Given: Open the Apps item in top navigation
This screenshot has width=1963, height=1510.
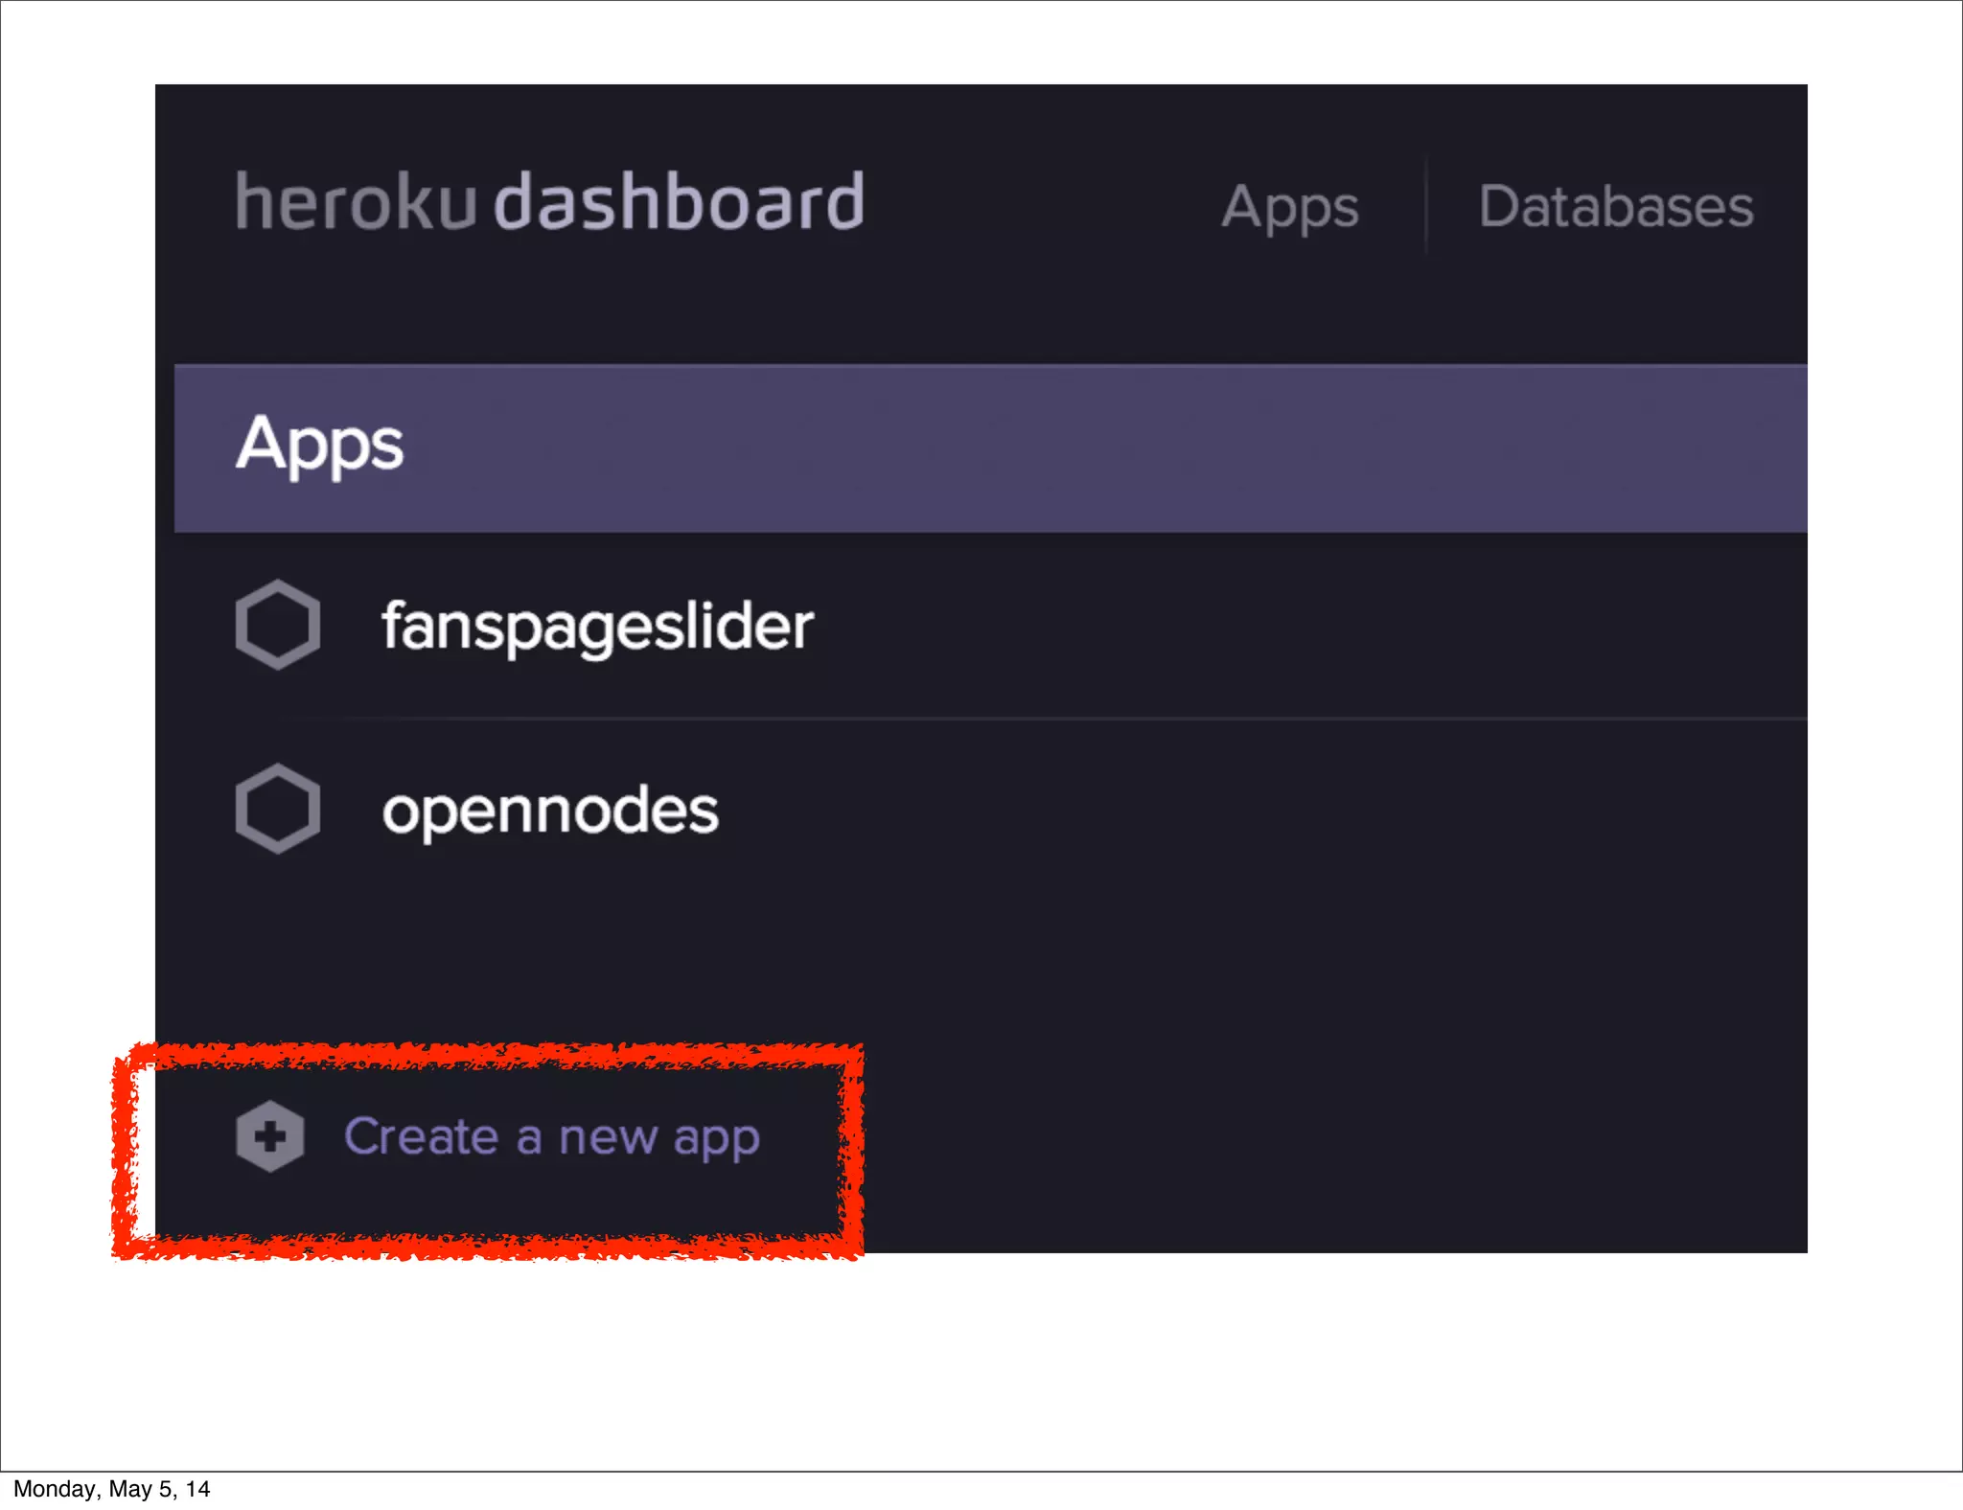Looking at the screenshot, I should pyautogui.click(x=1289, y=207).
